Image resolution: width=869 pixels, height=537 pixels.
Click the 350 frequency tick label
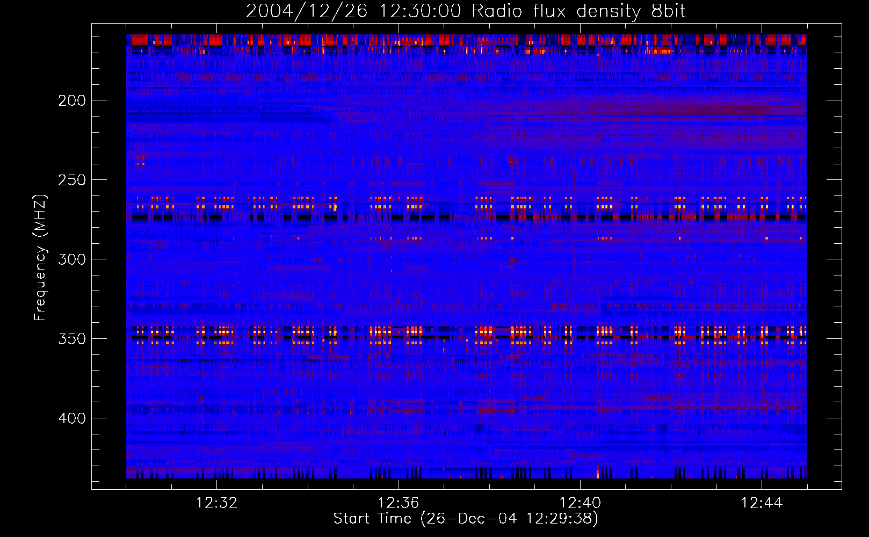coord(72,339)
